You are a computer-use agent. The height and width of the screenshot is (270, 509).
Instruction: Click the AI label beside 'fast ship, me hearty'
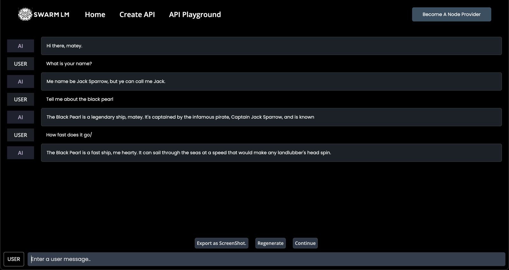[20, 153]
